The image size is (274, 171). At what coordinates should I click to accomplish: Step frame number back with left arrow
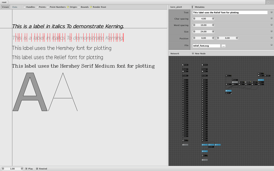pos(3,169)
